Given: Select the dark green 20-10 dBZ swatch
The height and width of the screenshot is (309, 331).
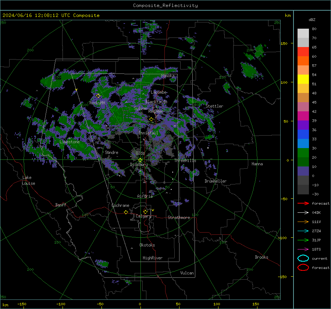Looking at the screenshot, I should tap(303, 162).
